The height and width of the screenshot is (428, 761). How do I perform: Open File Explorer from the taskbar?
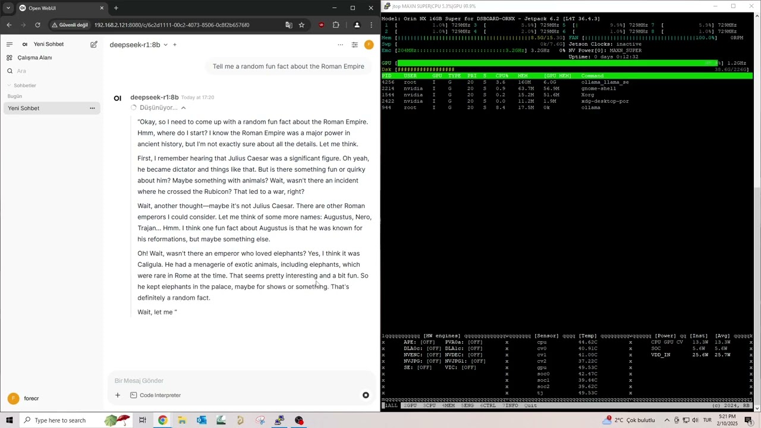tap(182, 420)
